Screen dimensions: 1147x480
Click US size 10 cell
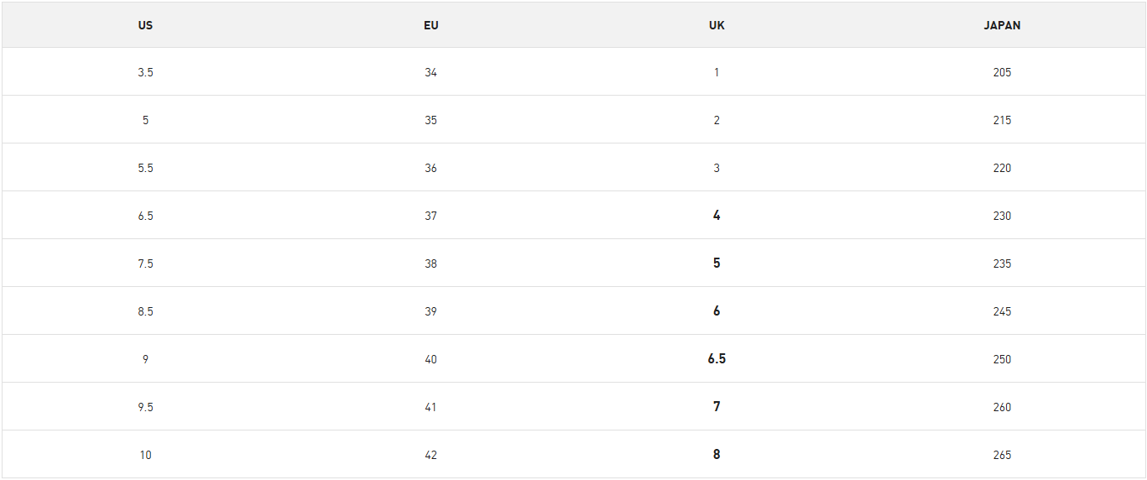145,455
